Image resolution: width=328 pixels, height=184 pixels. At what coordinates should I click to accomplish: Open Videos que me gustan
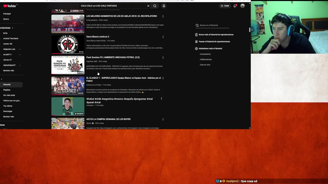[x=12, y=101]
